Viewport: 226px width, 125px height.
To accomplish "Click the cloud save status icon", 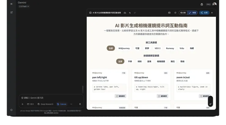I will (125, 13).
